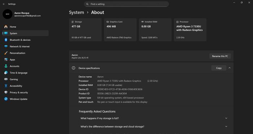Click the Bluetooth icon in sidebar

click(x=6, y=40)
